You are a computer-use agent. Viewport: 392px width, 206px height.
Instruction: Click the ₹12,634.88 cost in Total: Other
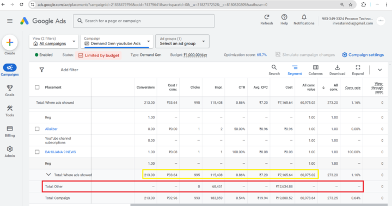pos(284,186)
